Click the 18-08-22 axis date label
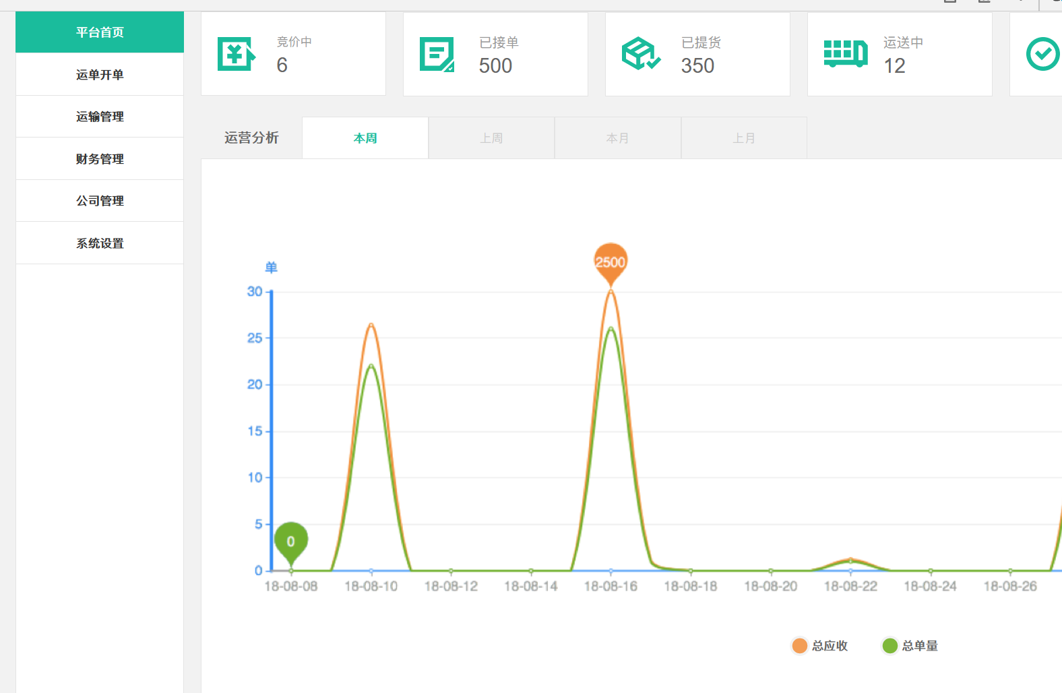The image size is (1062, 693). click(850, 586)
